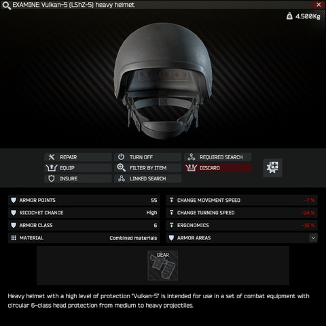Click the Required Search nodes icon
326x326 pixels.
(192, 157)
